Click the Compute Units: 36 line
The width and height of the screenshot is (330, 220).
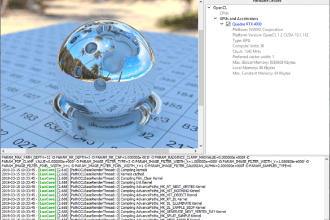click(x=248, y=46)
